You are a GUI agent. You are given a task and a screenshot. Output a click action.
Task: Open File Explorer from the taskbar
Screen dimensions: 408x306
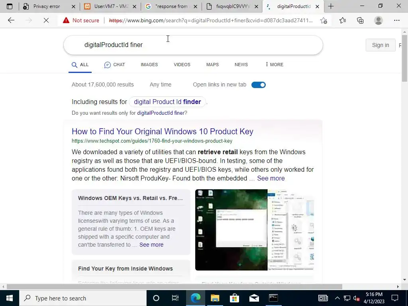(x=215, y=298)
